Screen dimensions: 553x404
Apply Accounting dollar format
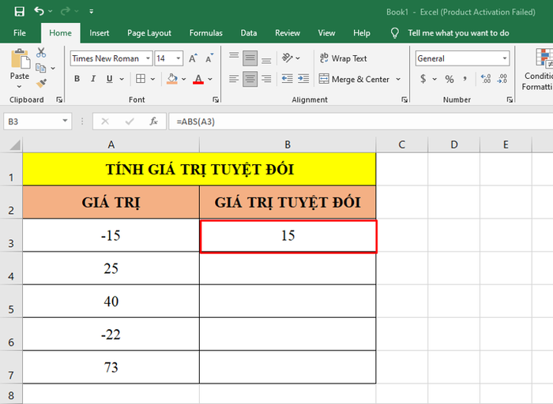click(423, 79)
